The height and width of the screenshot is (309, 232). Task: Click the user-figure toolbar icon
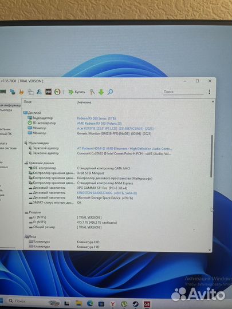click(x=40, y=92)
